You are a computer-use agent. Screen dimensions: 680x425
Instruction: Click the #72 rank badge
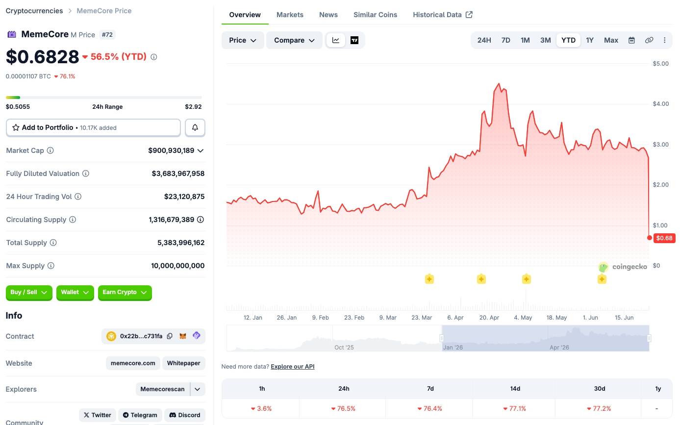pos(107,35)
